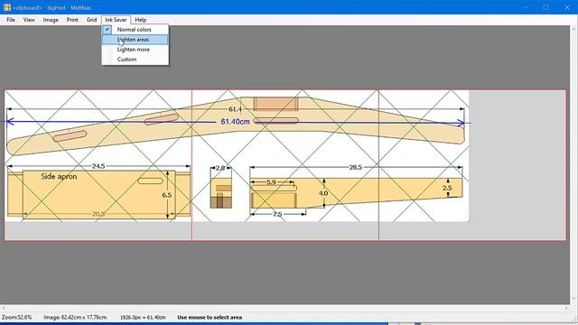Viewport: 578px width, 325px height.
Task: Choose Lighten more option
Action: click(x=135, y=50)
